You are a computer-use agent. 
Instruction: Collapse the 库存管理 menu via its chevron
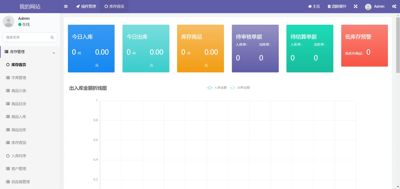pyautogui.click(x=54, y=52)
